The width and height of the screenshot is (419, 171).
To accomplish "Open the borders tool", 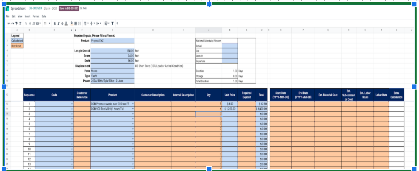I will pyautogui.click(x=76, y=23).
